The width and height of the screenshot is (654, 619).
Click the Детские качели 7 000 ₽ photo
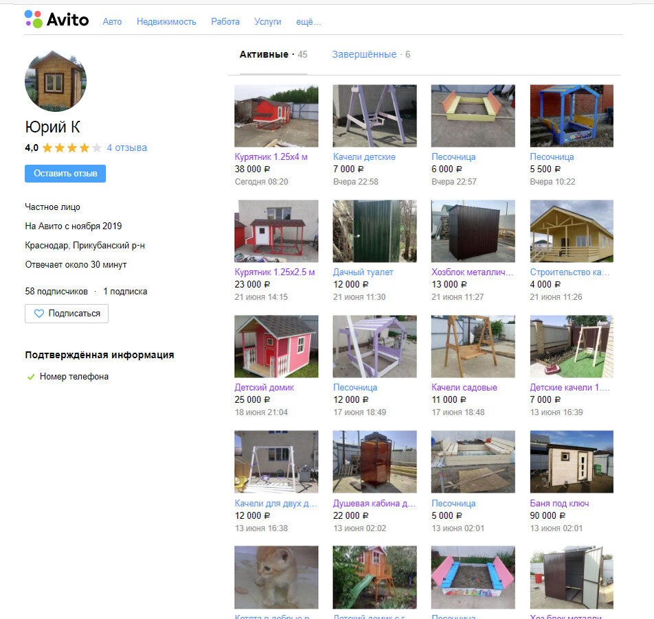click(572, 347)
